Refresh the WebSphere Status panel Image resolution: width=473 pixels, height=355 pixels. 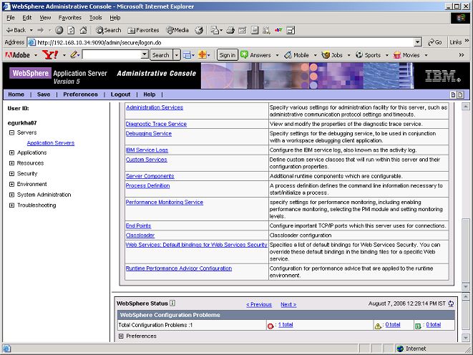tap(451, 303)
